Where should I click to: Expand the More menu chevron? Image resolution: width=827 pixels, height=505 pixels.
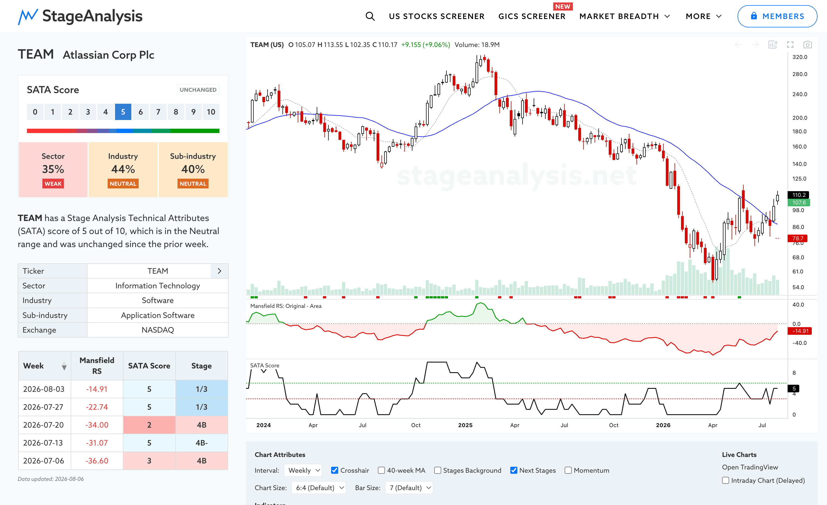click(x=719, y=16)
